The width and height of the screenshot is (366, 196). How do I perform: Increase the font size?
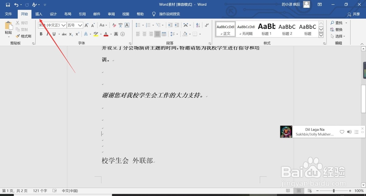(x=86, y=25)
